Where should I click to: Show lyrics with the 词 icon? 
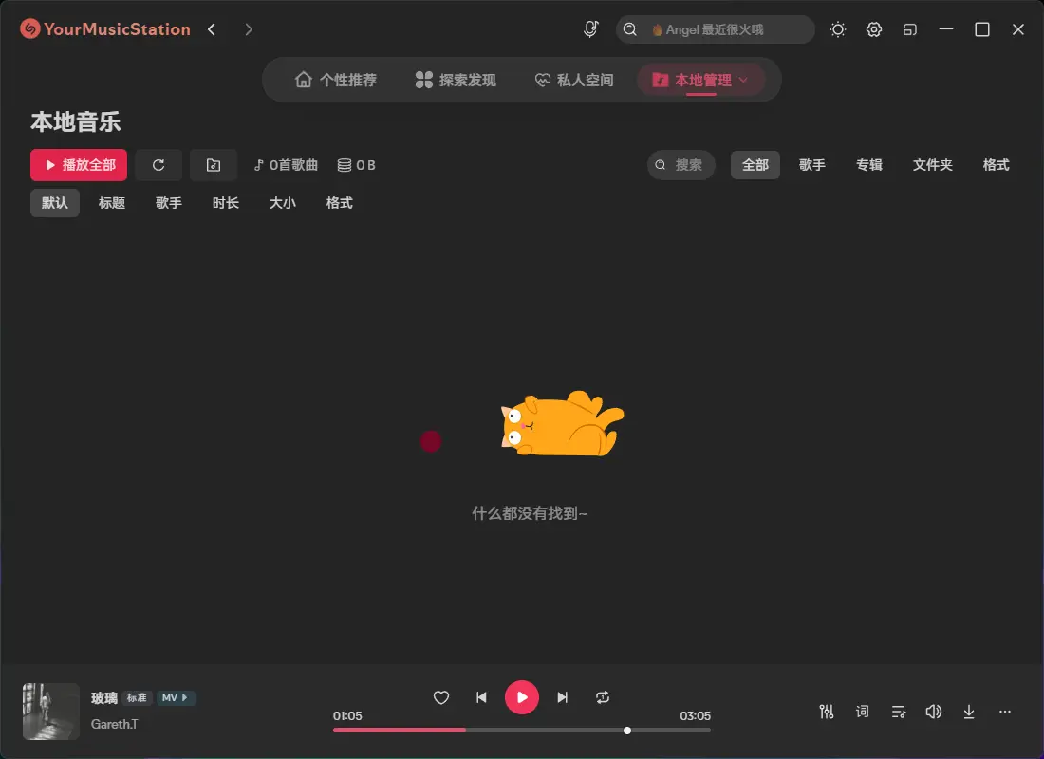click(x=862, y=712)
